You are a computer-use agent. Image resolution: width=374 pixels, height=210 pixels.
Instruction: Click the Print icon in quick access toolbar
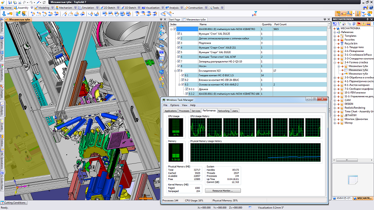pos(20,3)
